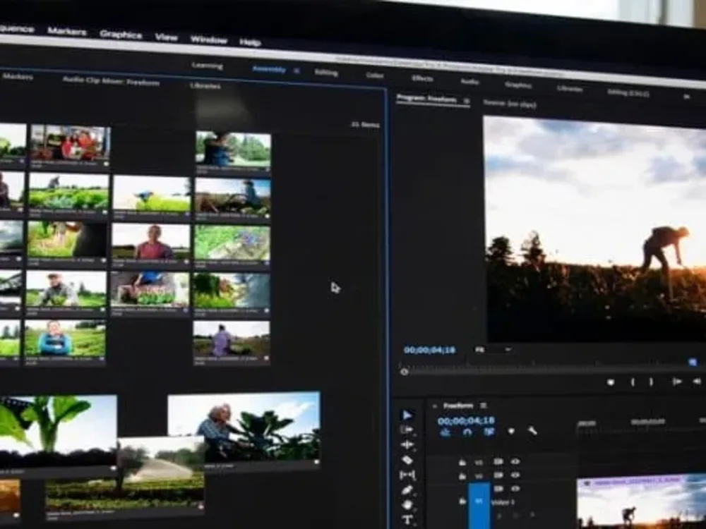Select the Slip tool
Viewport: 706px width, 529px height.
click(x=407, y=475)
